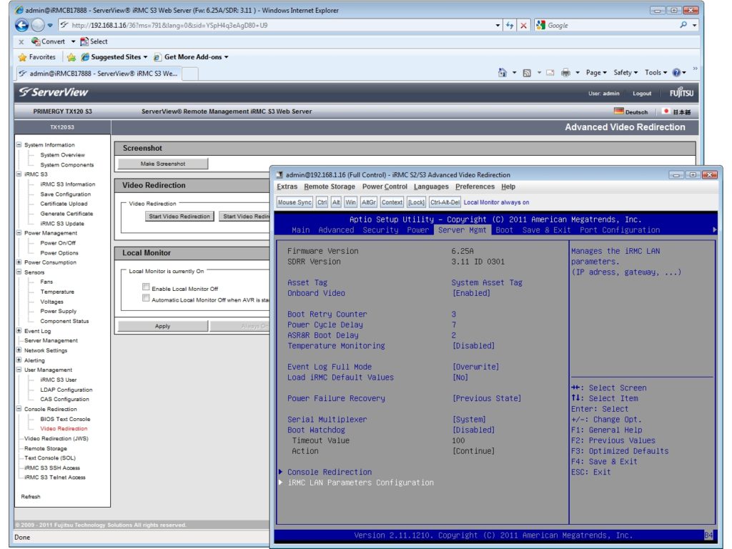Collapse the Sensors tree node
This screenshot has height=549, width=732.
pyautogui.click(x=19, y=272)
